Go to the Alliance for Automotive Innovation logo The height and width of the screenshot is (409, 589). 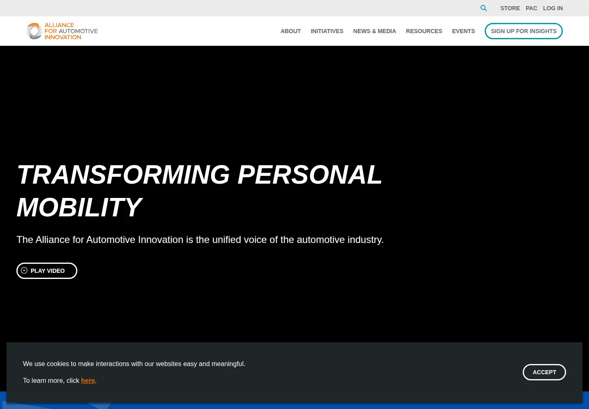tap(62, 31)
